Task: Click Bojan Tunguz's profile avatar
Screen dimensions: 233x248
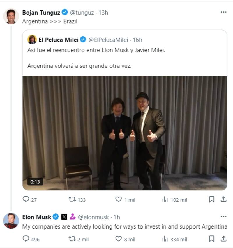Action: pos(11,16)
